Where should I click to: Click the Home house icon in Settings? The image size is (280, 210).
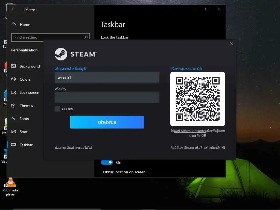14,24
